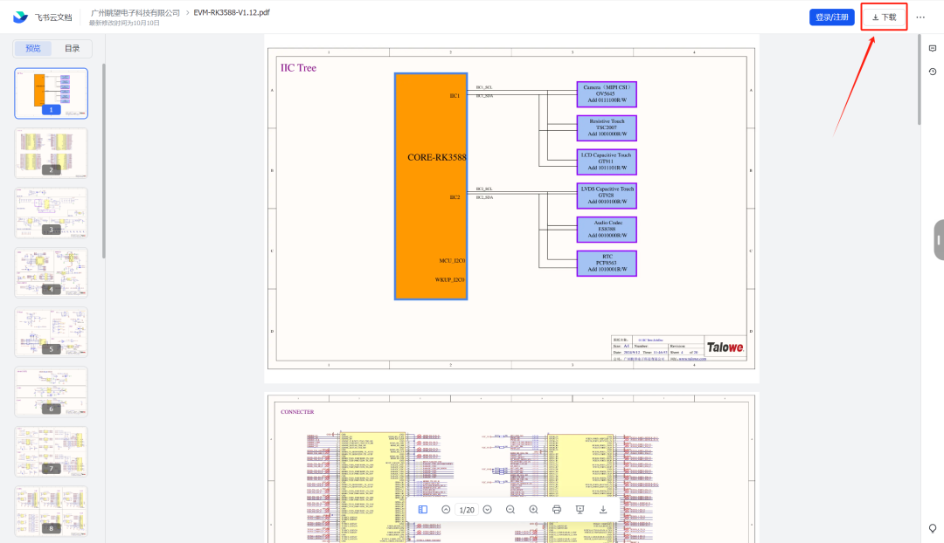Open version history clock icon
Screen dimensions: 944x543
click(x=933, y=72)
